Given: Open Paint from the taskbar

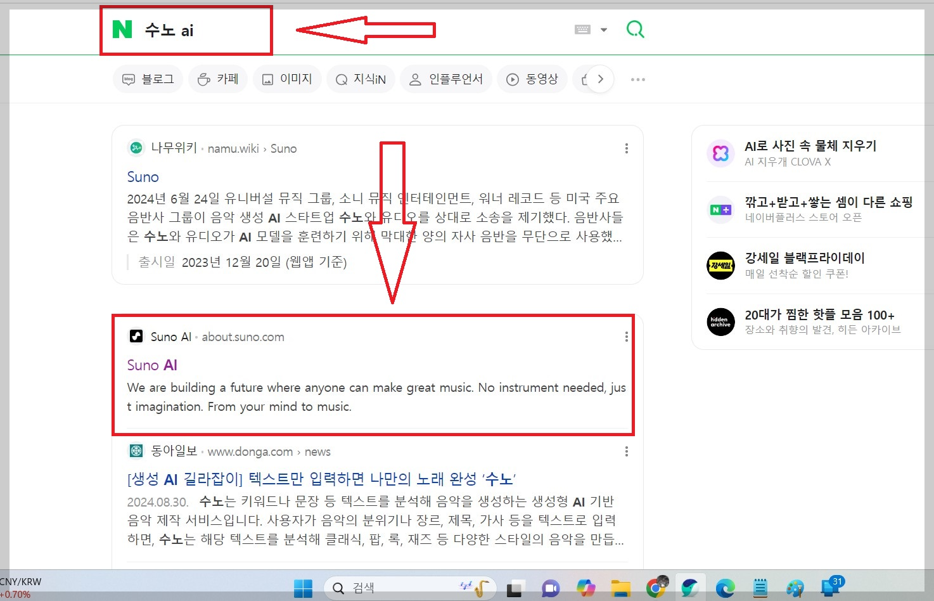Looking at the screenshot, I should 795,589.
